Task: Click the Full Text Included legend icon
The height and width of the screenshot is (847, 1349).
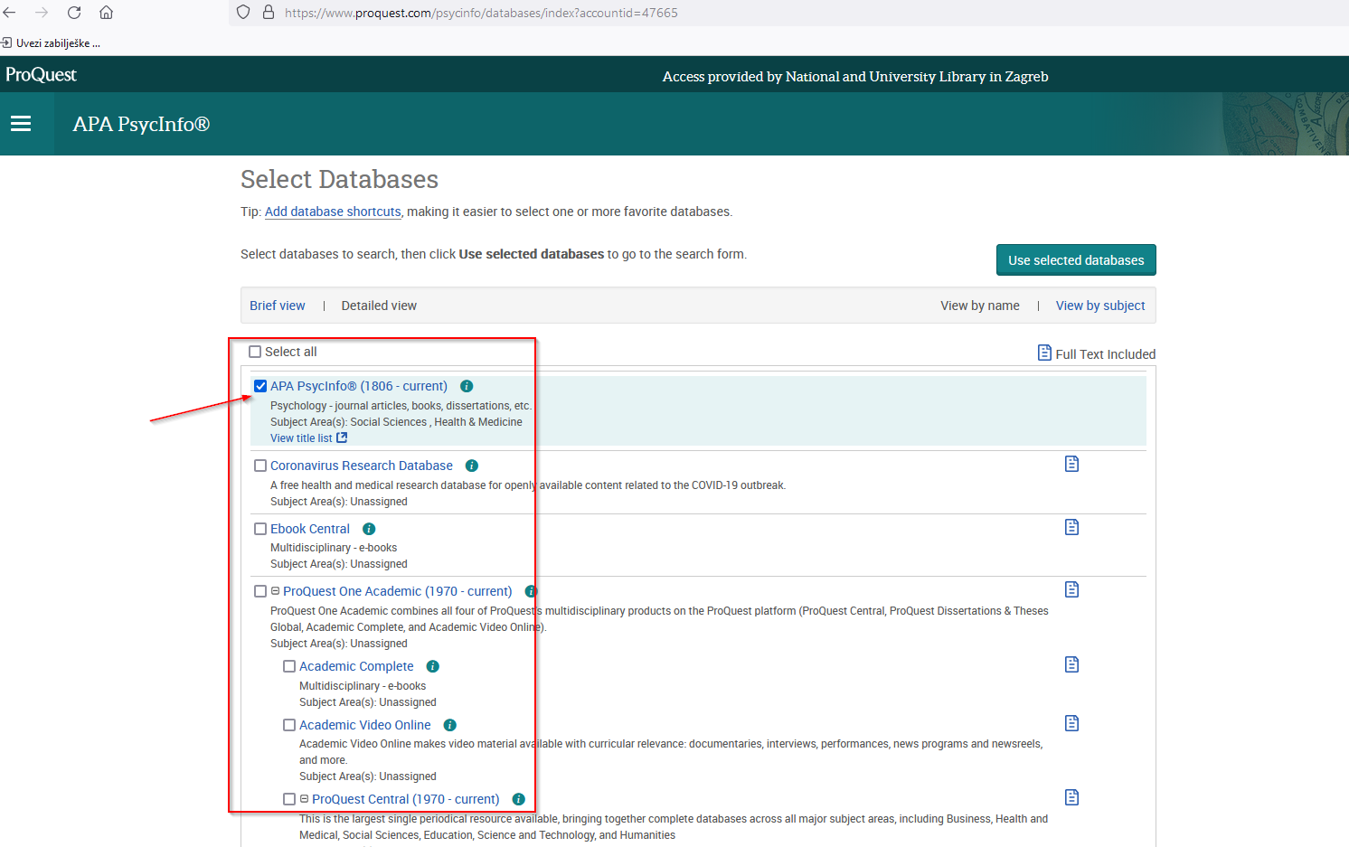Action: click(x=1044, y=353)
